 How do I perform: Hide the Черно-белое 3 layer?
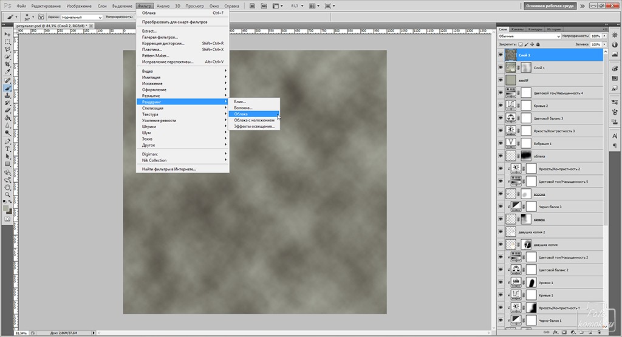pyautogui.click(x=501, y=206)
